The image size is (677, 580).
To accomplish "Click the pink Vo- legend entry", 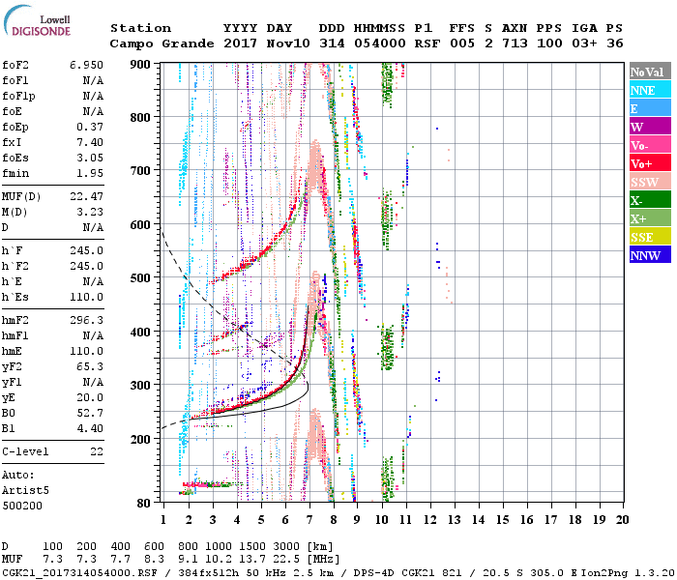I will 649,145.
